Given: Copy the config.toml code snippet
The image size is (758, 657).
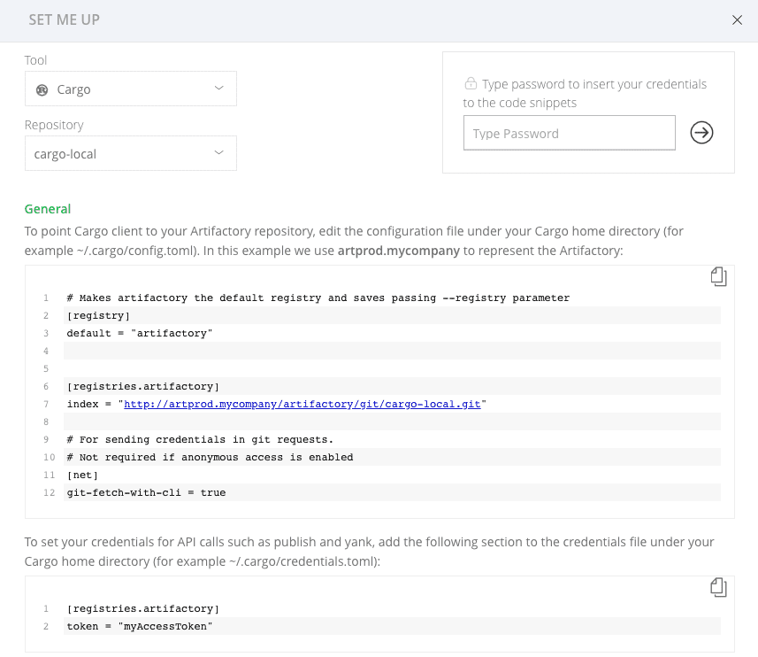Looking at the screenshot, I should point(718,276).
